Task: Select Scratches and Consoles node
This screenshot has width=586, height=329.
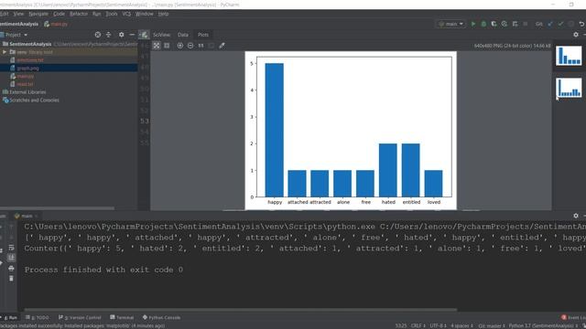Action: point(34,101)
